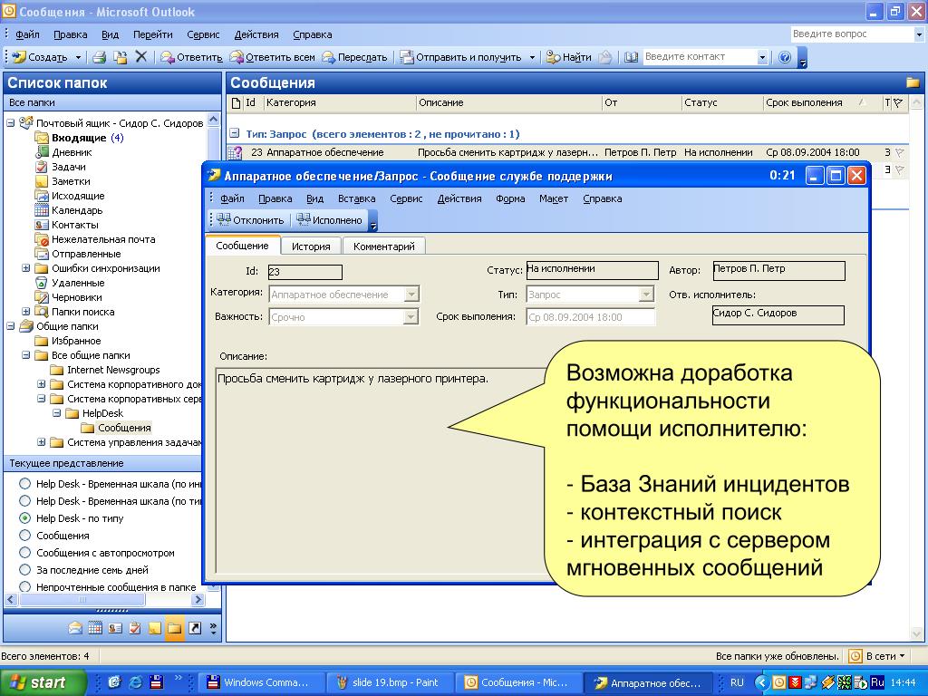This screenshot has width=928, height=696.
Task: Open the Вставка menu in the message window
Action: (x=356, y=198)
